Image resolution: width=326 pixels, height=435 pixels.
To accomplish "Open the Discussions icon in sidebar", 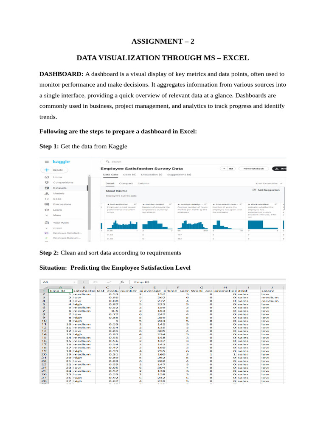I will point(47,204).
